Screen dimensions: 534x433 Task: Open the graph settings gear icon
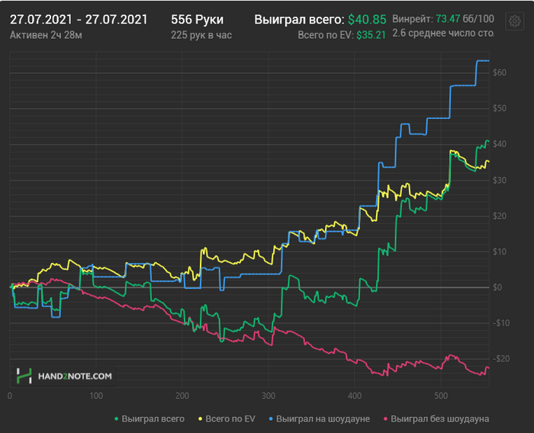pos(514,21)
